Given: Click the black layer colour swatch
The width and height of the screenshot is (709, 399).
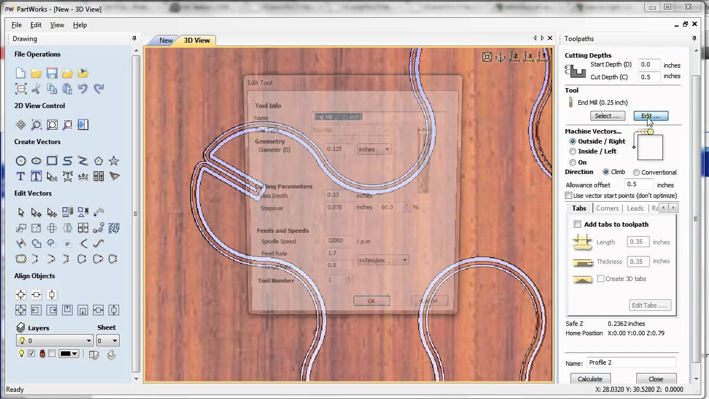Looking at the screenshot, I should (65, 354).
